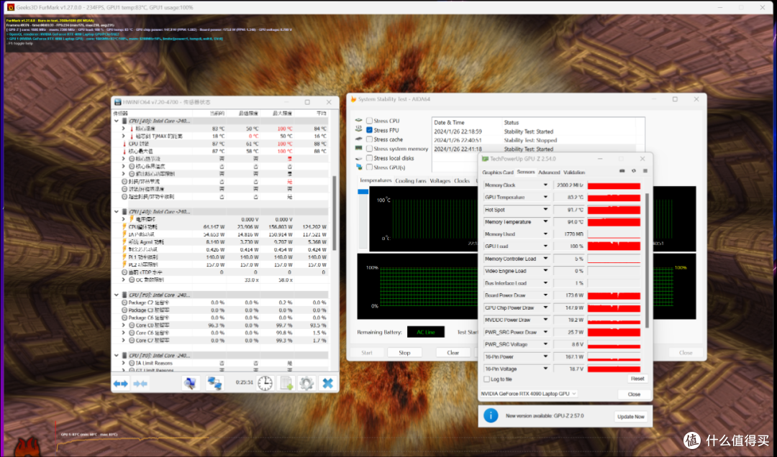777x457 pixels.
Task: Click HWiNFO blue X close-sensors icon
Action: 327,383
